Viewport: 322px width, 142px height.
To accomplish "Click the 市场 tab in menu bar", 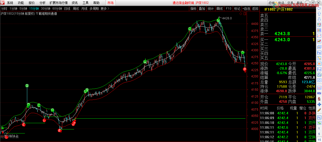I will click(x=110, y=3).
